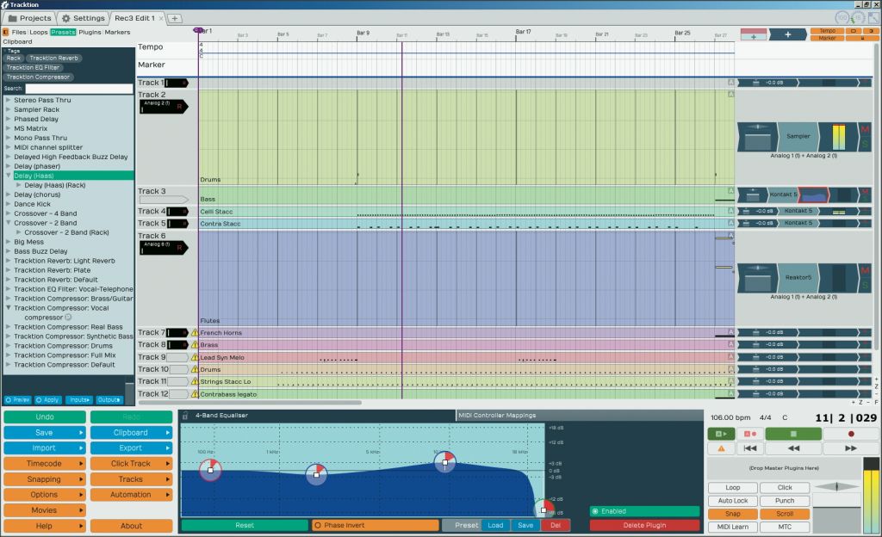This screenshot has height=537, width=882.
Task: Collapse Tracktion Compressor: Vocal preset
Action: [x=8, y=308]
